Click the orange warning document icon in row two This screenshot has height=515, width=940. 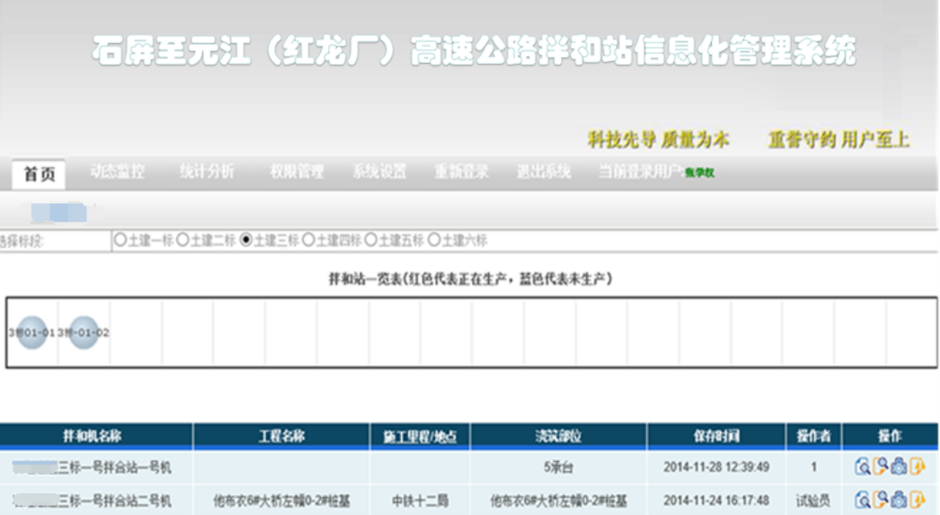point(917,500)
